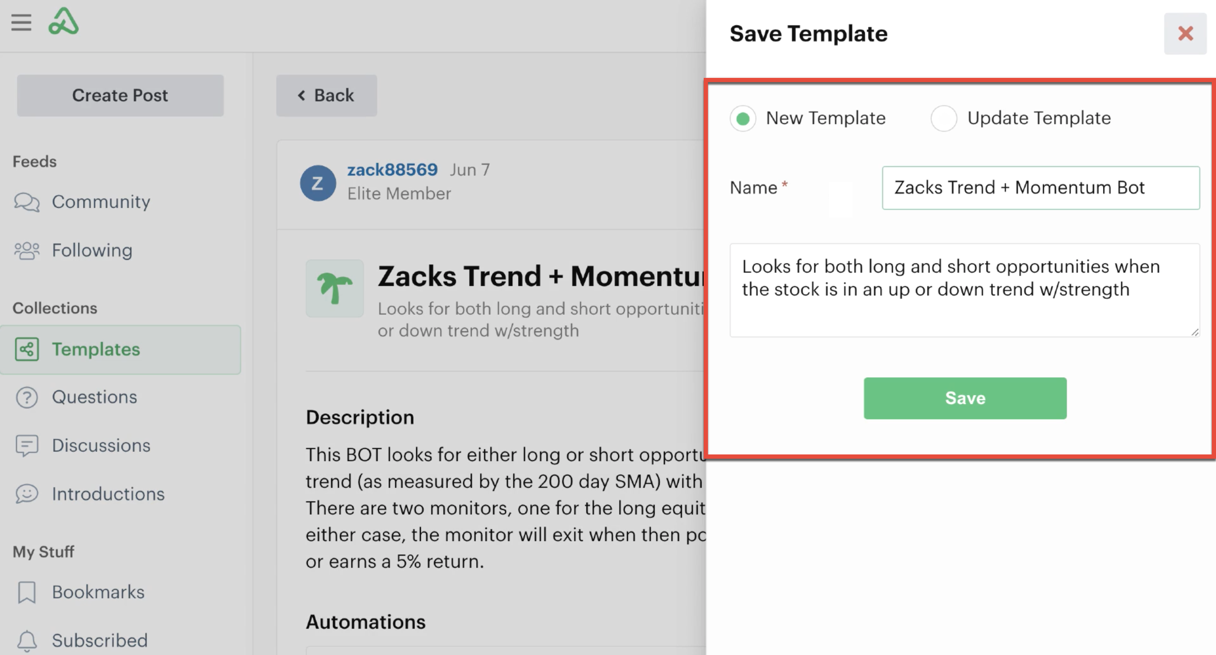Click the template Name input field
Viewport: 1216px width, 655px height.
click(x=1041, y=188)
